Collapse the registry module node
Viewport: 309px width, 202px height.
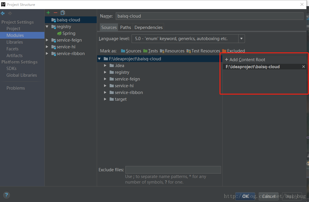47,27
